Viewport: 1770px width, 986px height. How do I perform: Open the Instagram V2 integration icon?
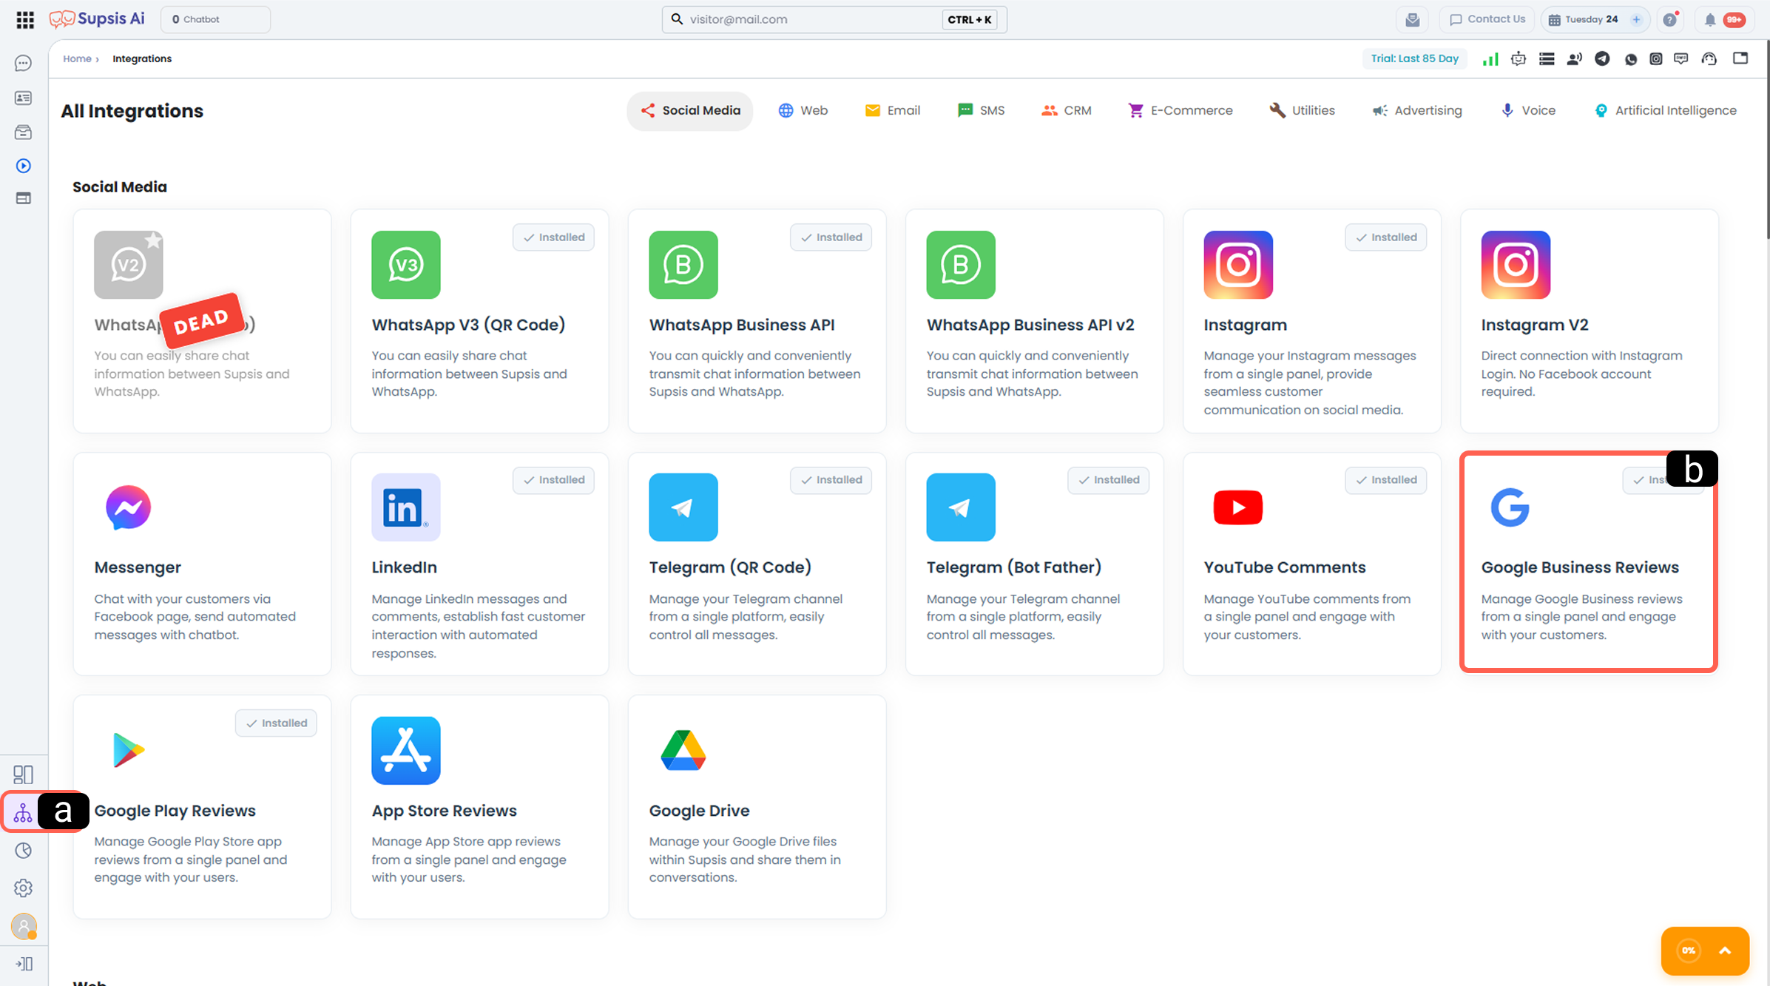[x=1516, y=265]
